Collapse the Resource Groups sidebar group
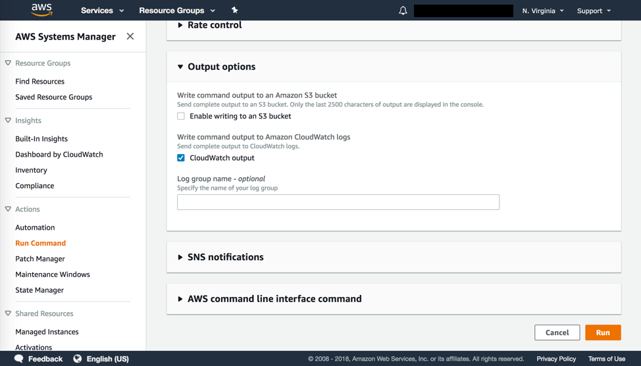 point(8,63)
